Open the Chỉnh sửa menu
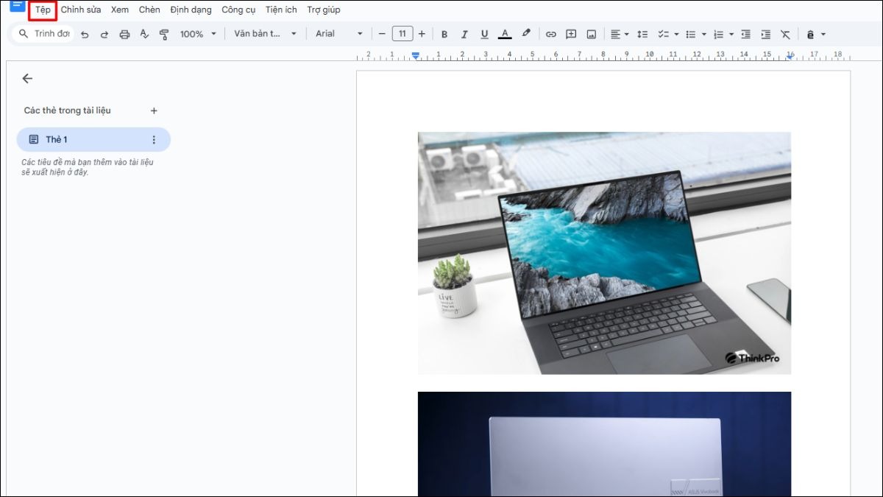This screenshot has height=497, width=883. tap(81, 10)
